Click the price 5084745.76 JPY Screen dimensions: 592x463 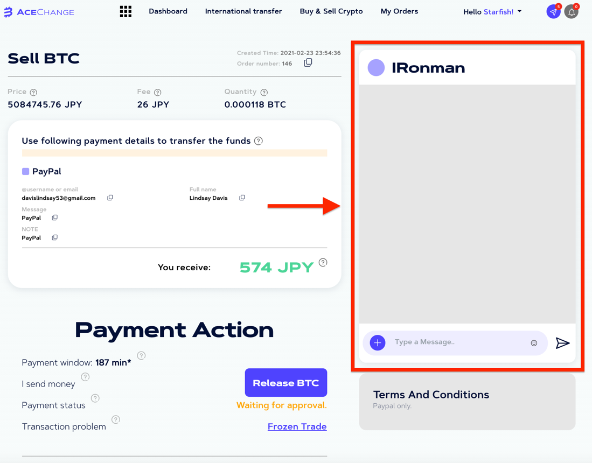tap(45, 104)
